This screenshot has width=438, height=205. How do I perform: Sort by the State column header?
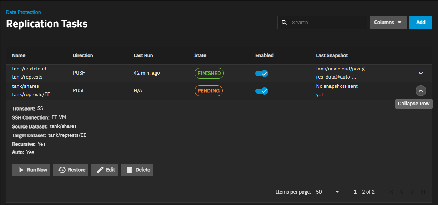click(200, 56)
